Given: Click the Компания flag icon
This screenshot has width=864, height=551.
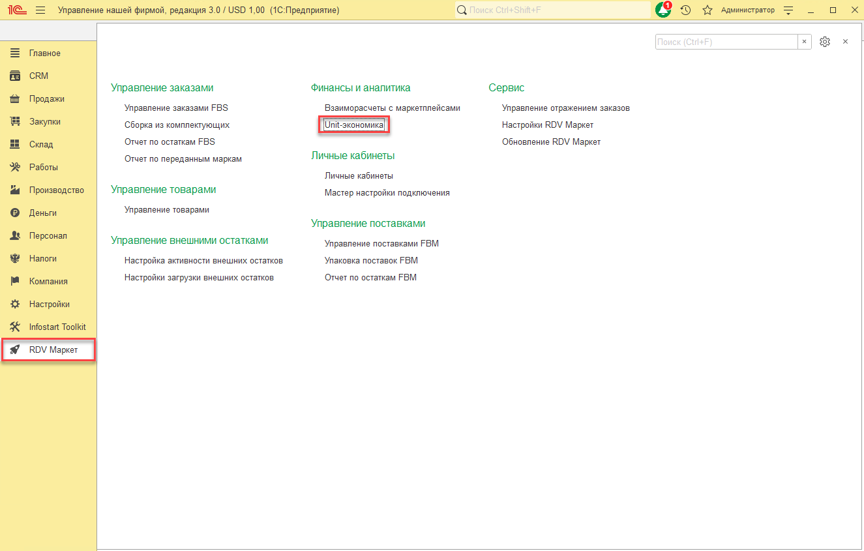Looking at the screenshot, I should click(x=15, y=281).
